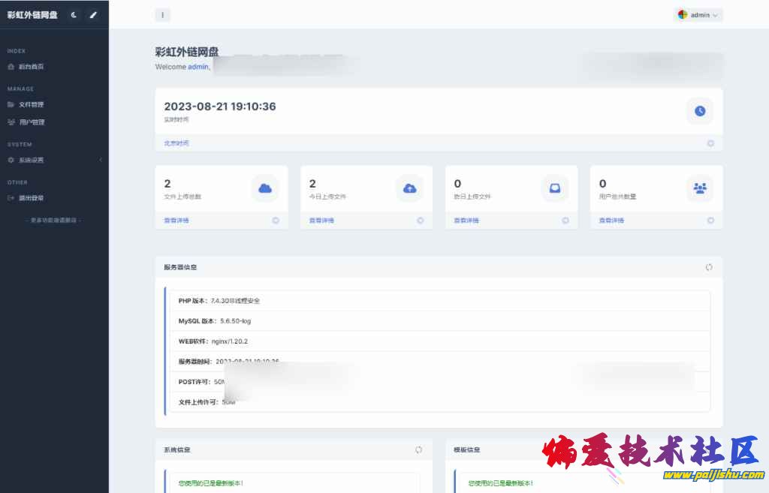The height and width of the screenshot is (493, 769).
Task: Go to 后台首页 in the sidebar
Action: click(x=31, y=67)
